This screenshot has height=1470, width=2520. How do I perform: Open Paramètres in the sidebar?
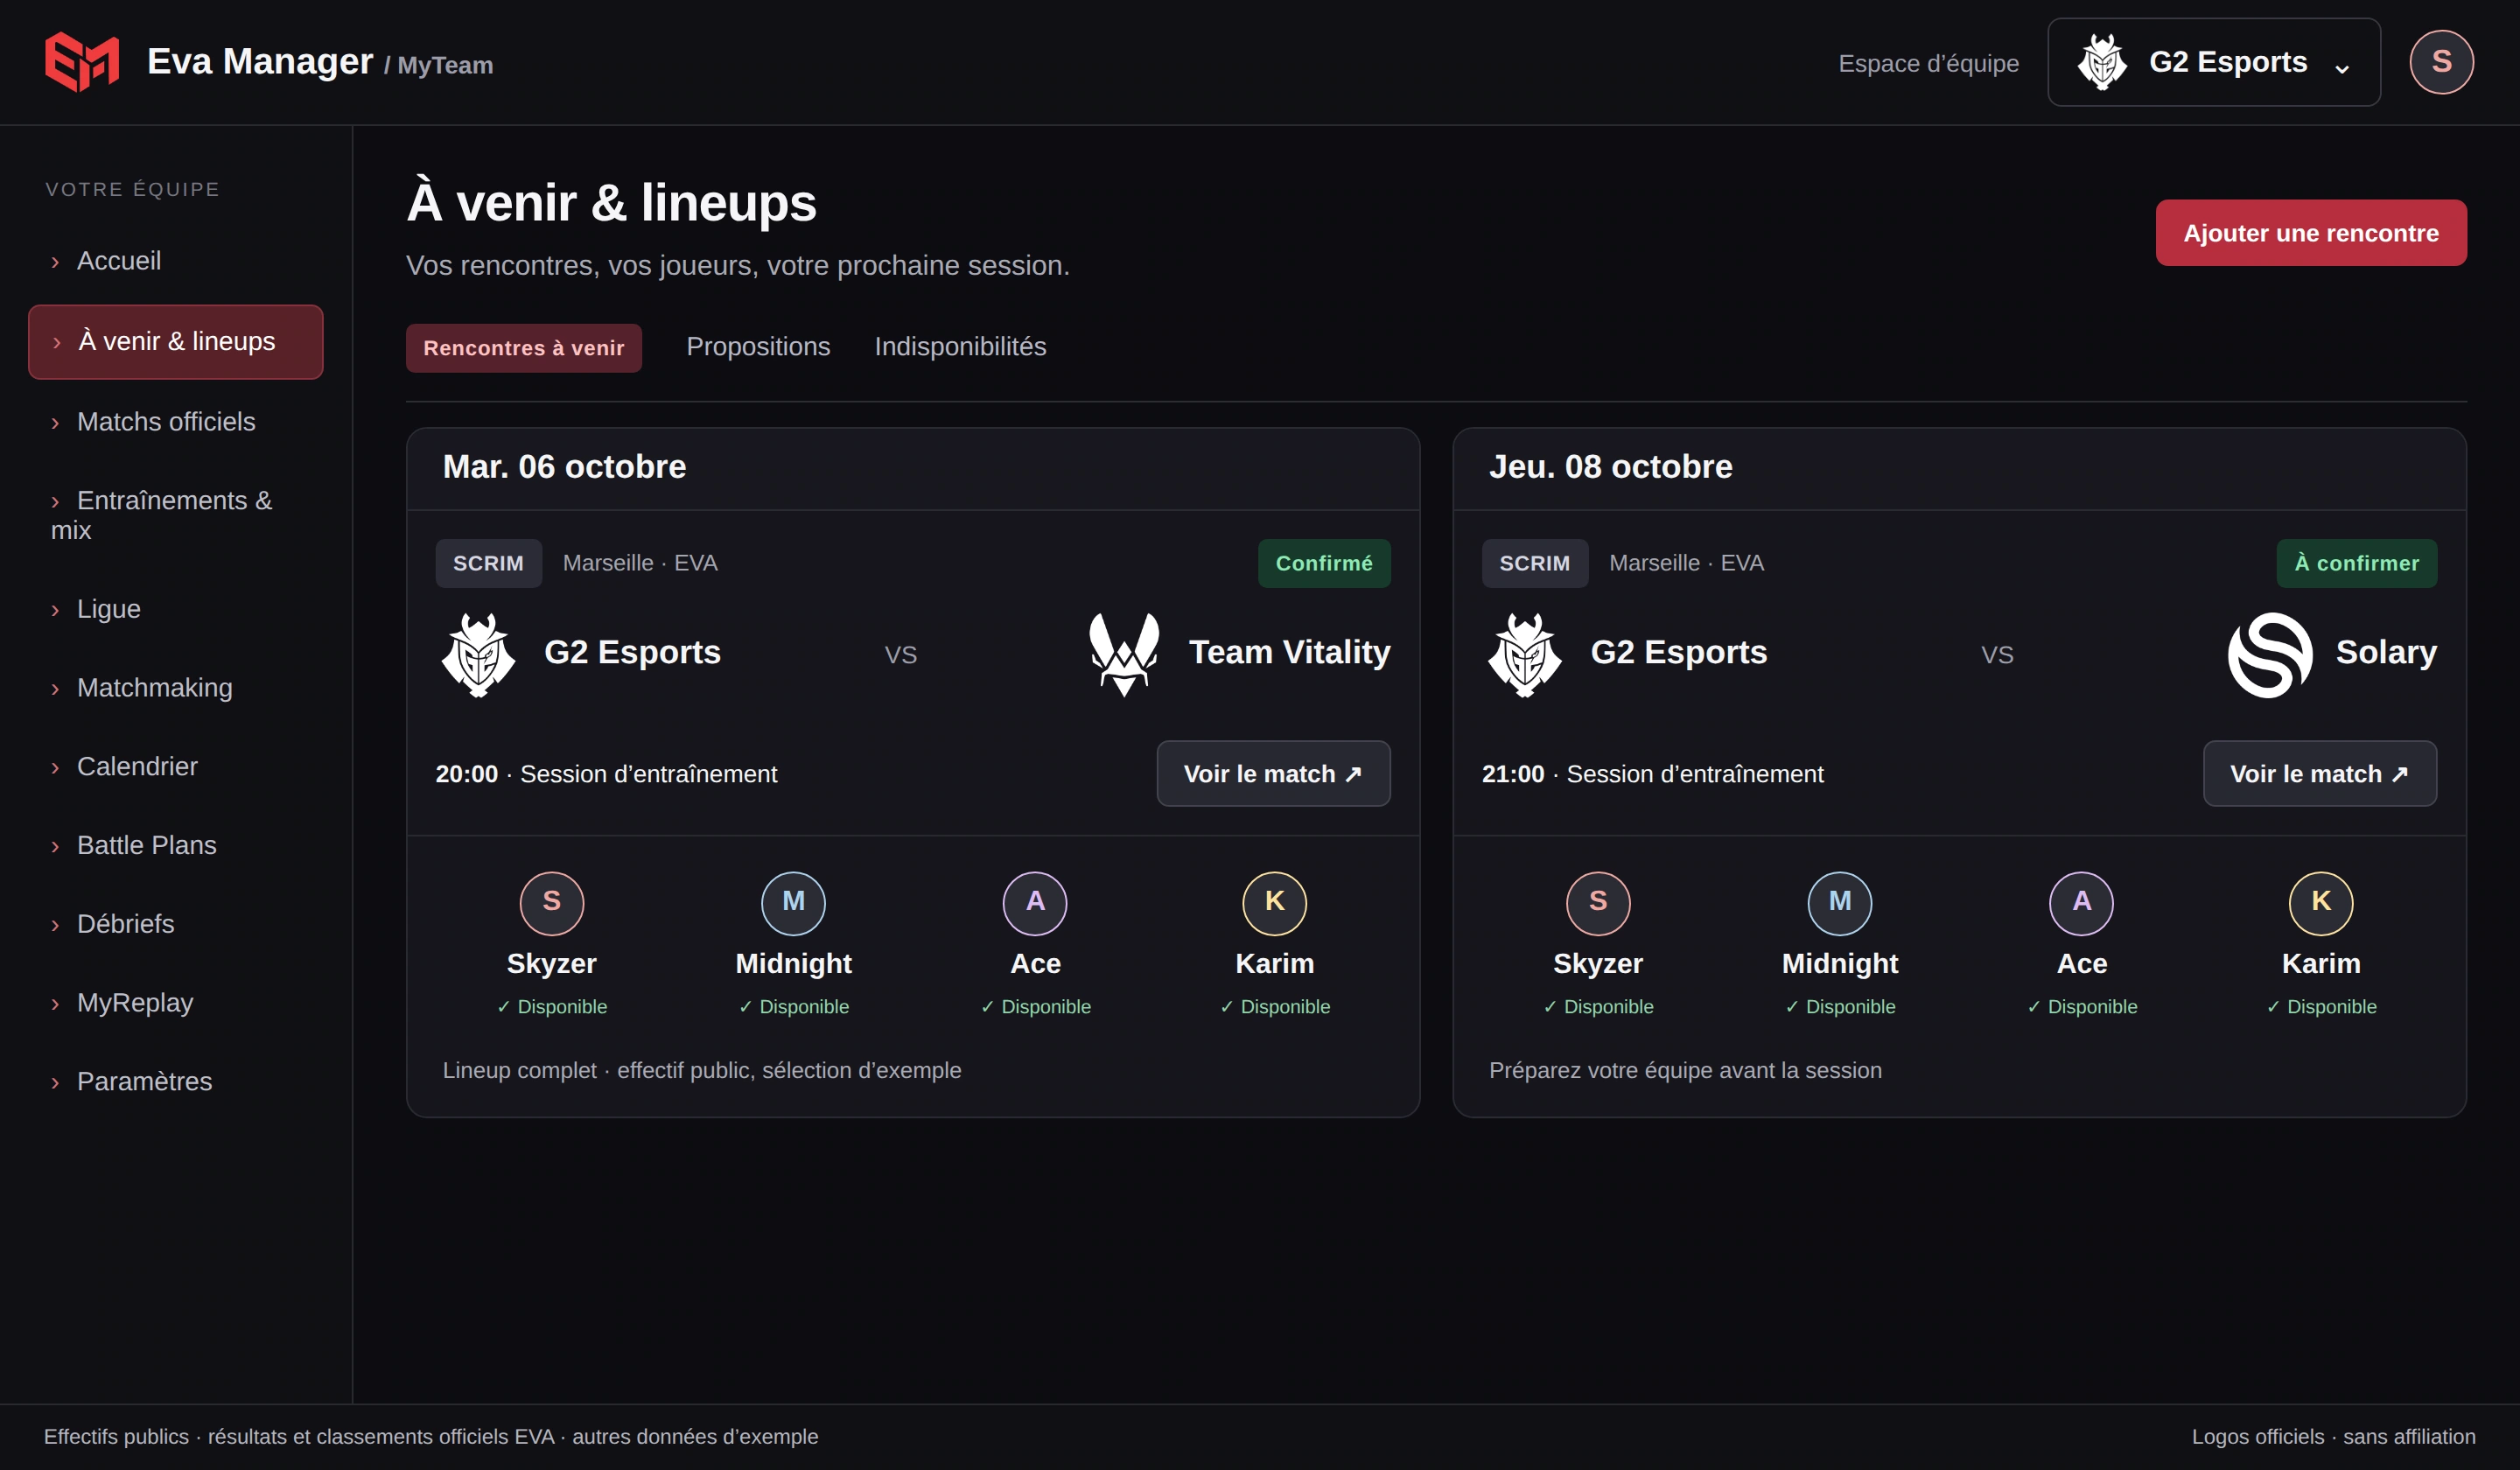pos(176,1082)
